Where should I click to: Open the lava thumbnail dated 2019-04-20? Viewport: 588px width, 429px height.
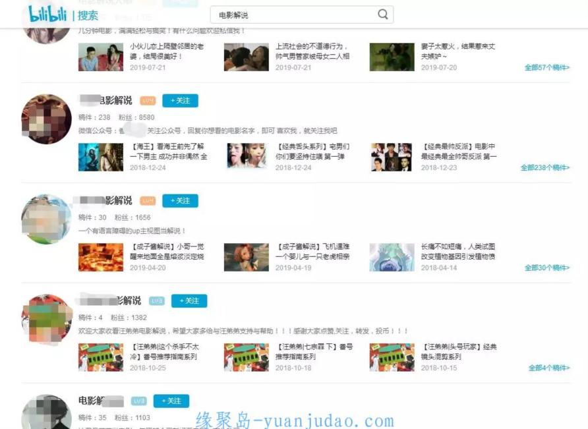[x=100, y=257]
